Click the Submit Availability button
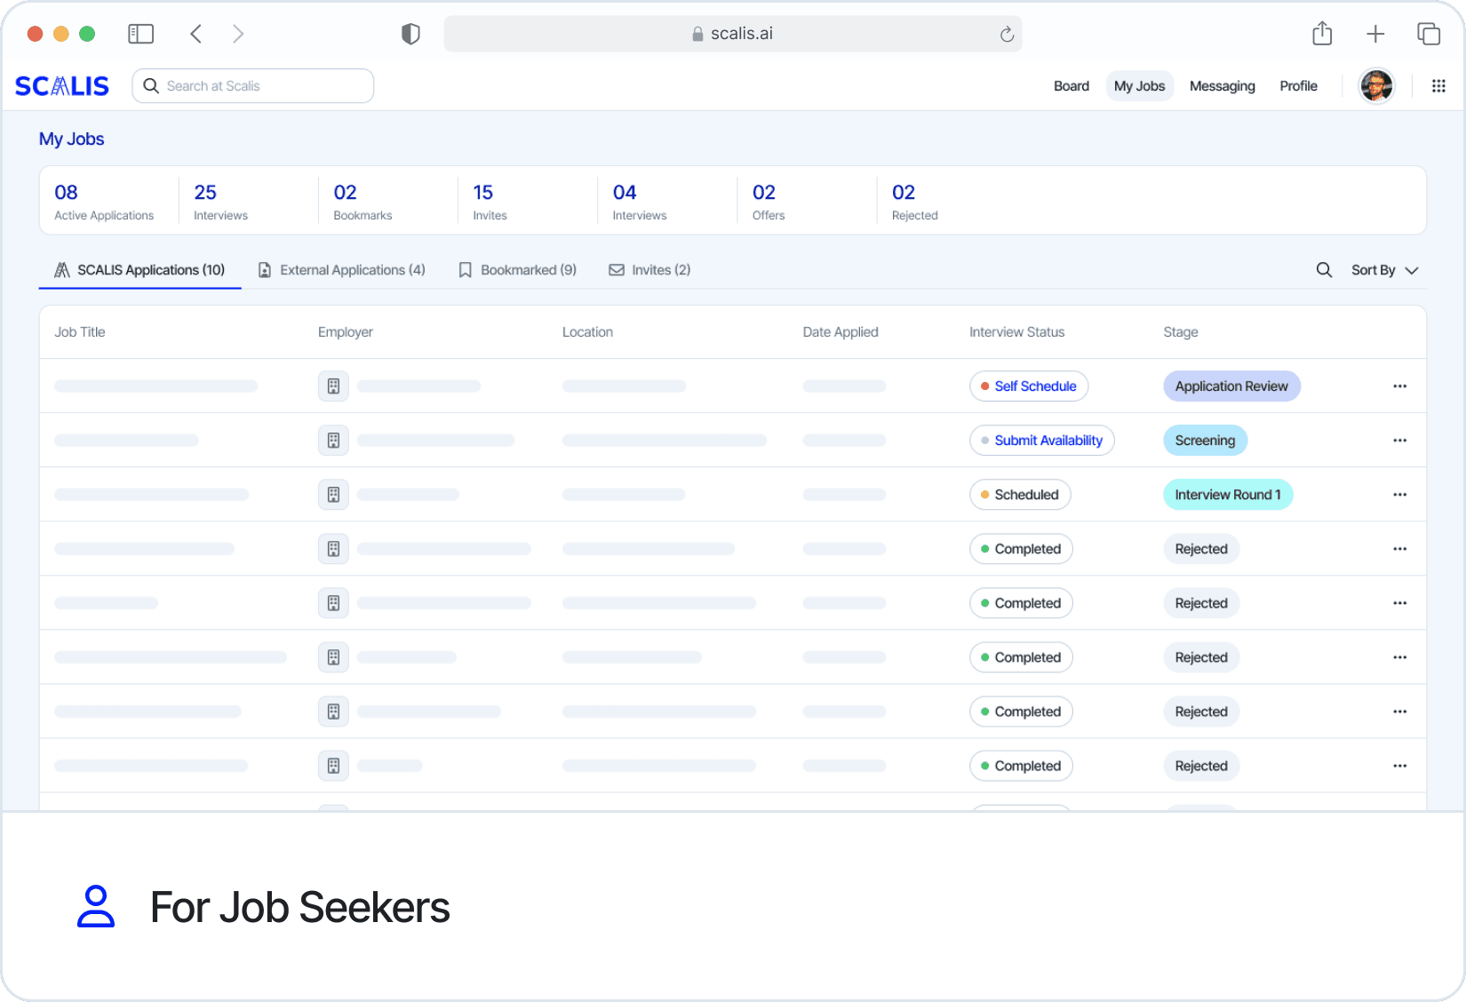Viewport: 1466px width, 1002px height. click(1041, 441)
